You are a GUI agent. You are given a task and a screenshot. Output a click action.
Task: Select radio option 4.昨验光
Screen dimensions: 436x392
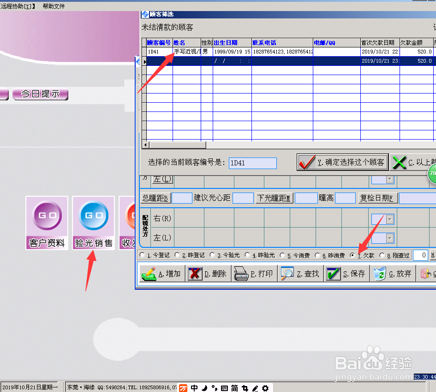pos(247,255)
